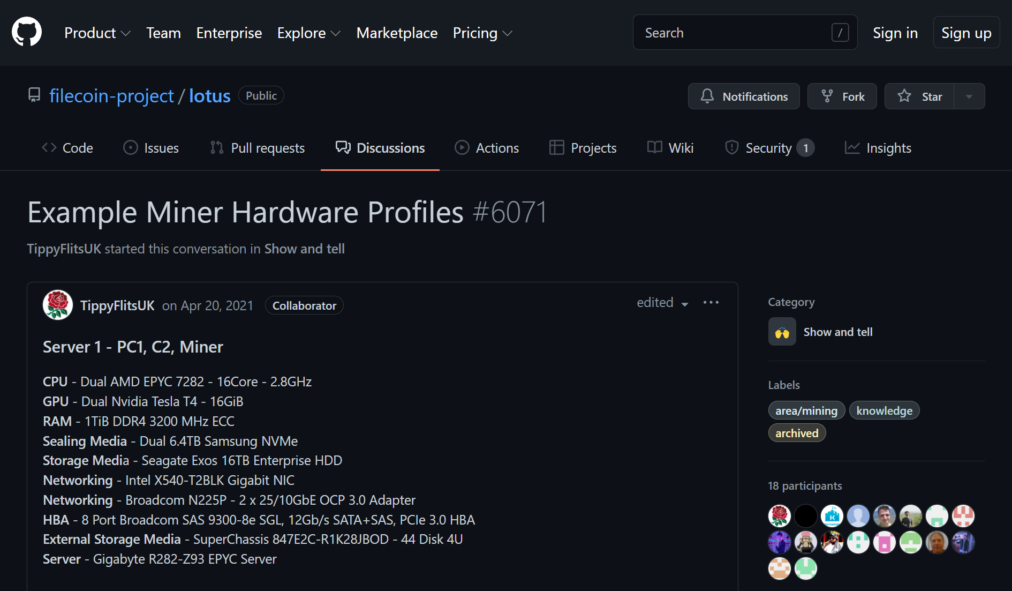
Task: Open the Pricing dropdown menu
Action: coord(482,33)
